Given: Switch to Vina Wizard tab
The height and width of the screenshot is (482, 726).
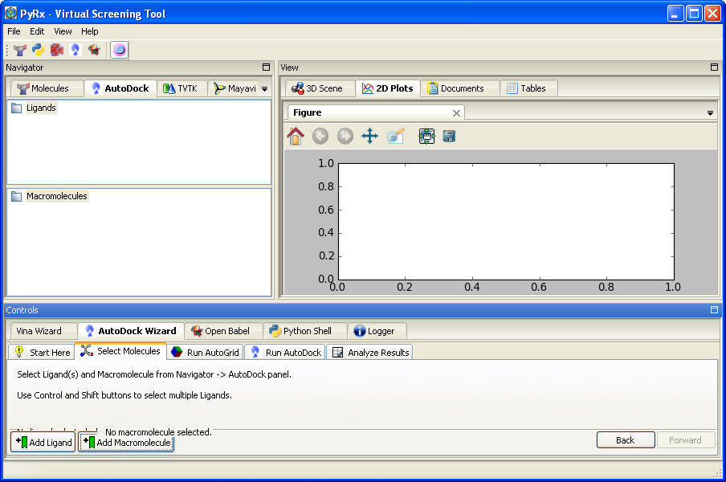Looking at the screenshot, I should (x=43, y=331).
